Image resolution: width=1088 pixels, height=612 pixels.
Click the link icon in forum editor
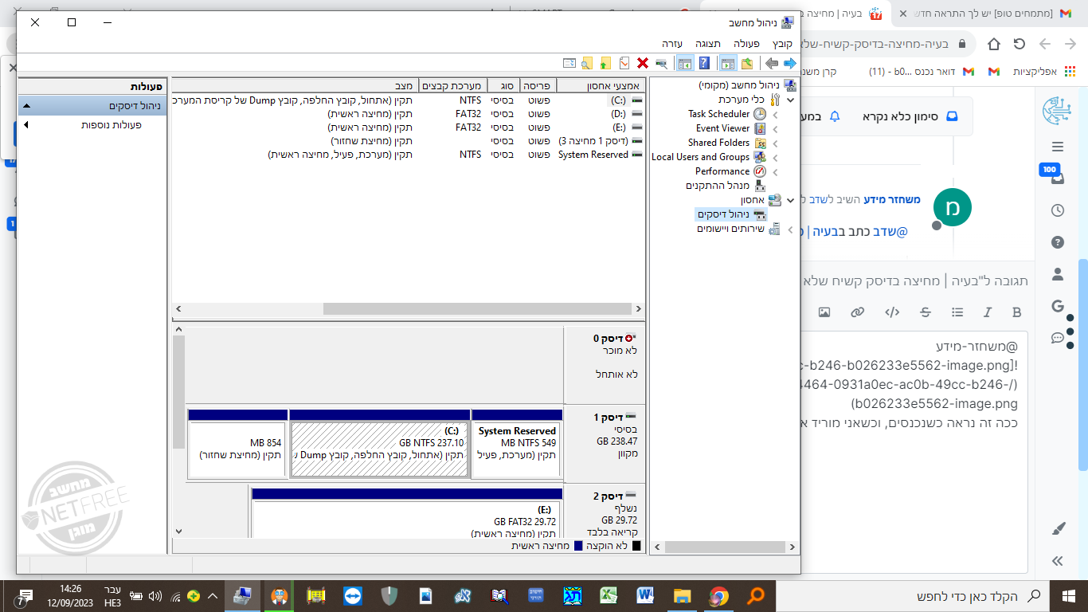[x=858, y=312]
